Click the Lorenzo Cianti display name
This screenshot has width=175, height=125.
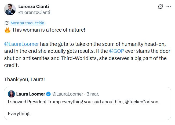[x=34, y=6]
